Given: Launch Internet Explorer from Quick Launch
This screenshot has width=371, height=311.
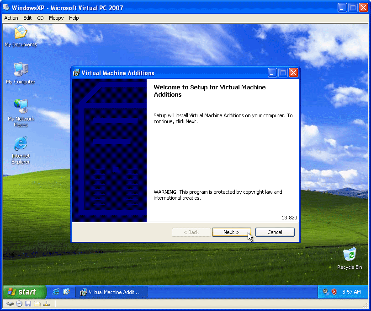Looking at the screenshot, I should click(56, 292).
